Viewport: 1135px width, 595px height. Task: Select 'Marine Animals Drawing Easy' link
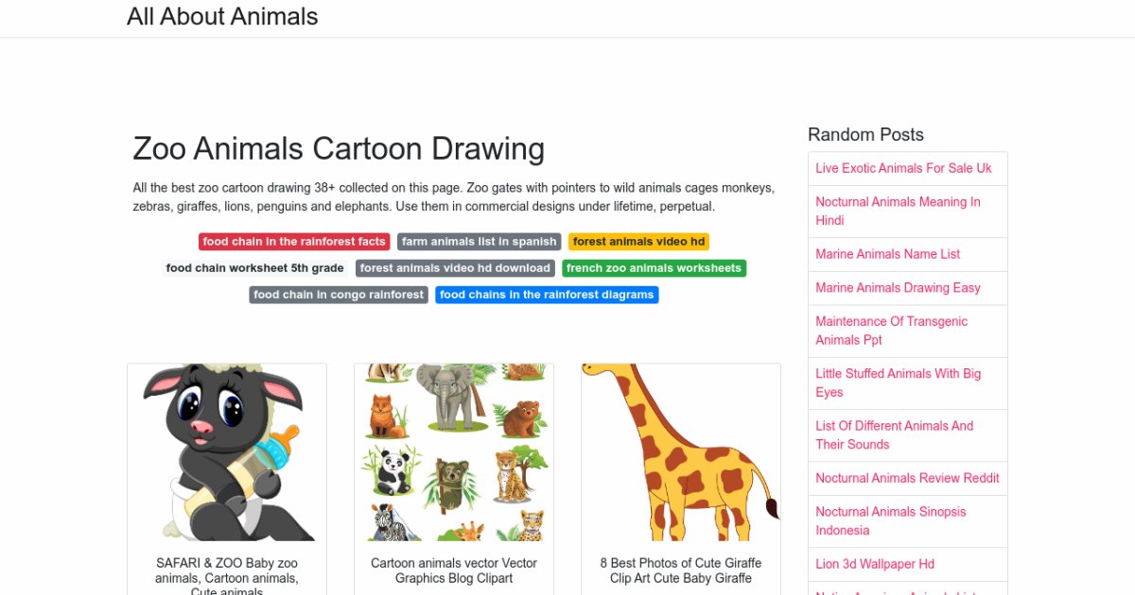click(898, 288)
